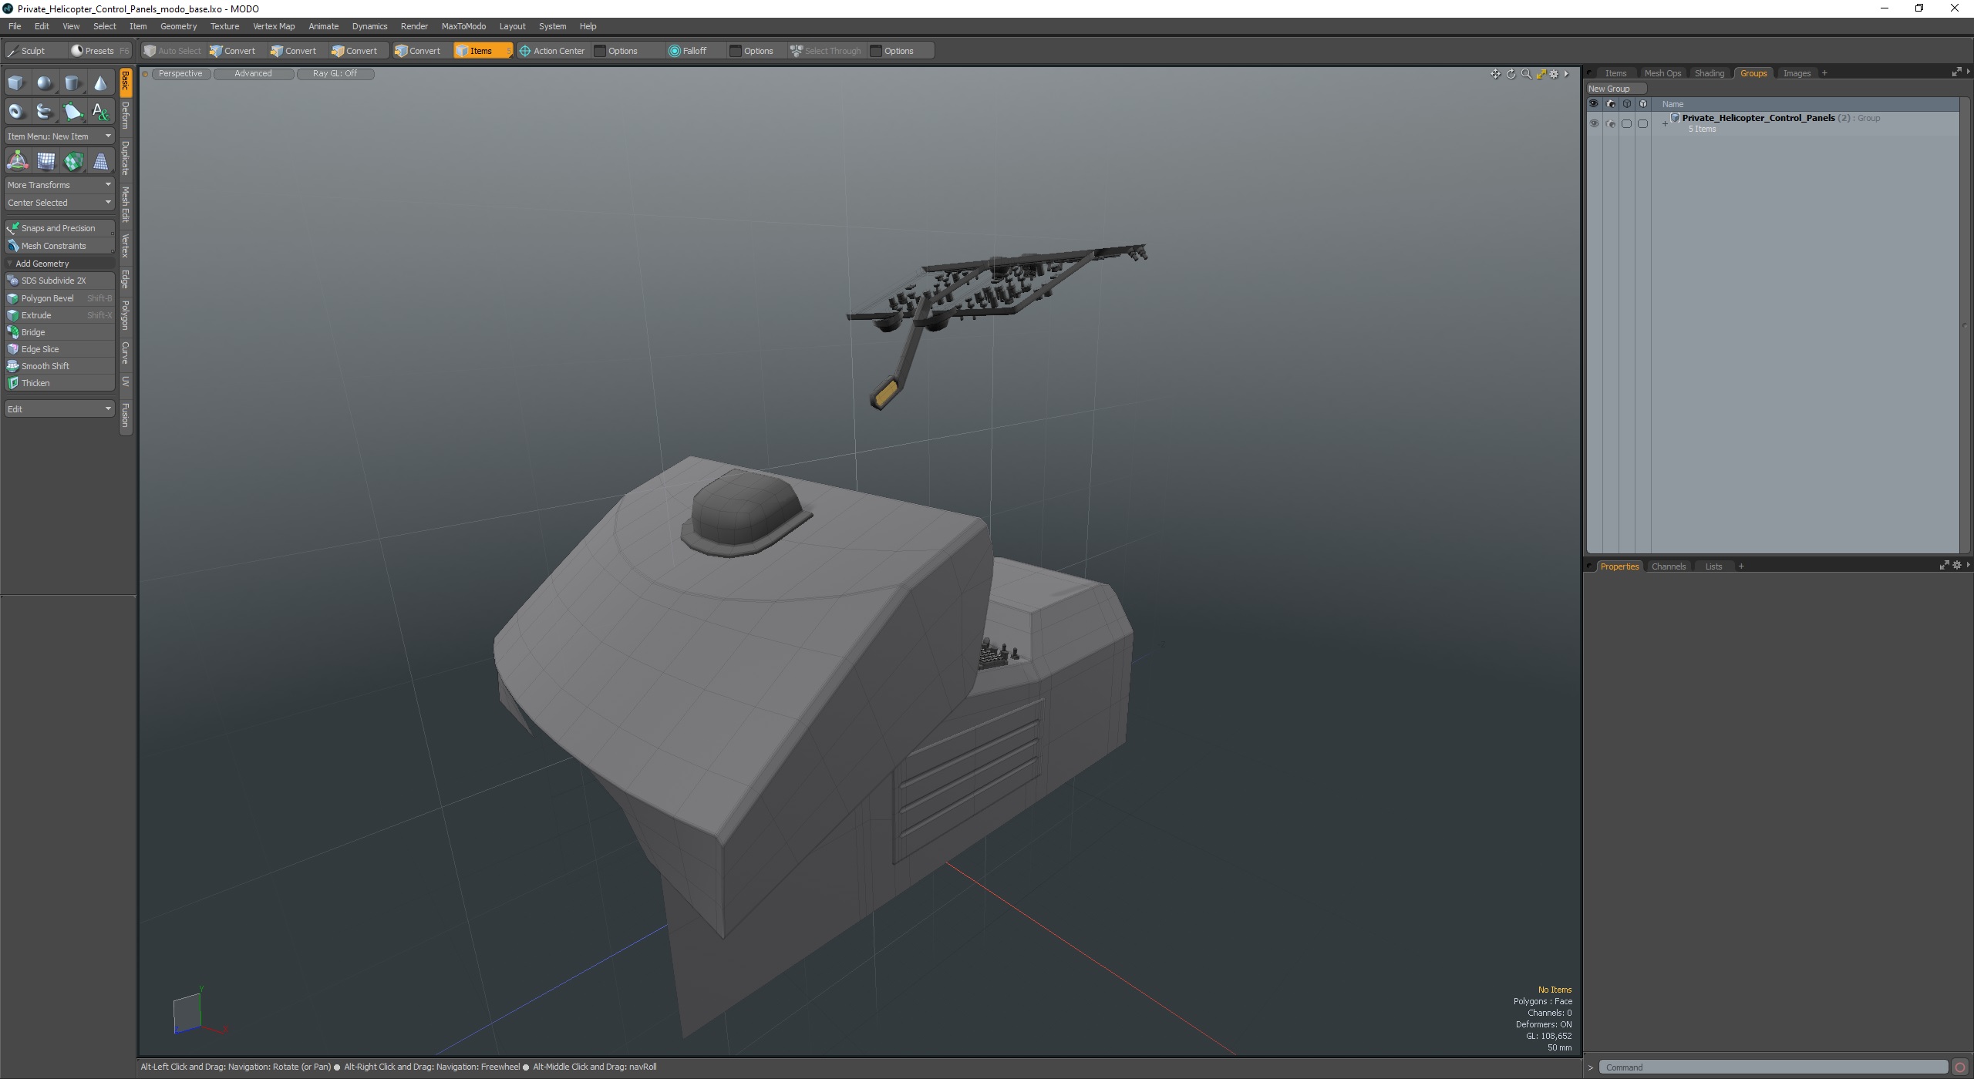This screenshot has height=1079, width=1974.
Task: Expand the Private_Helicopter_Control_Panels group tree
Action: [x=1665, y=123]
